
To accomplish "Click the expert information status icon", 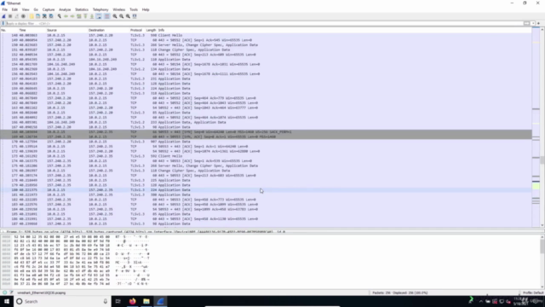I will (x=4, y=293).
